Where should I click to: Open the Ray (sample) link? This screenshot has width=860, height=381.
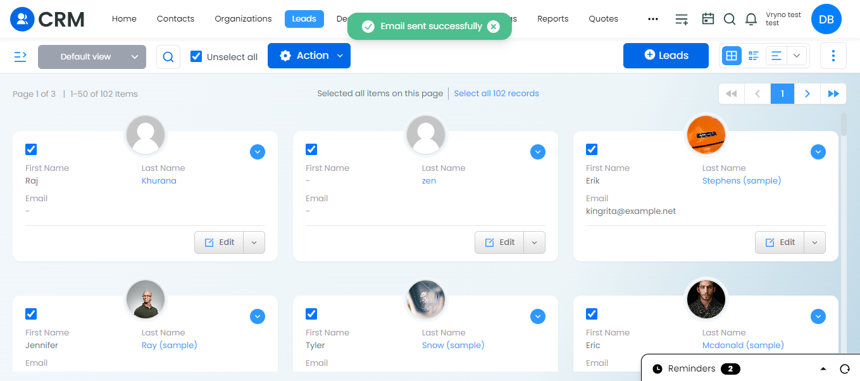tap(170, 346)
